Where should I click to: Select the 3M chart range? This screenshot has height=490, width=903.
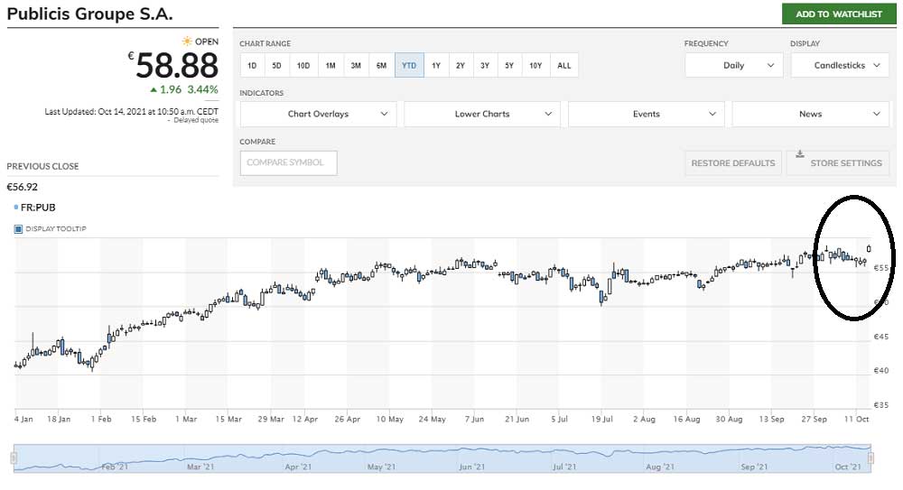[x=356, y=66]
